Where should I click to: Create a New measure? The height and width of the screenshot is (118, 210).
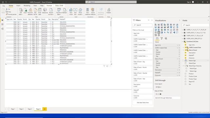88,12
